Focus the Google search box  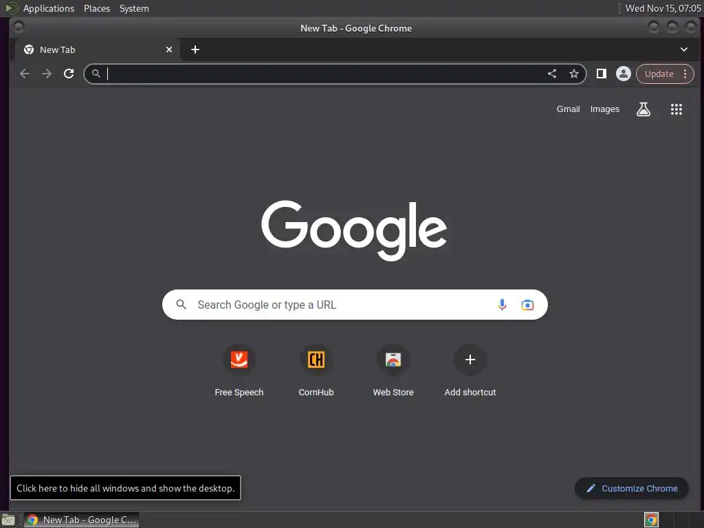click(355, 305)
